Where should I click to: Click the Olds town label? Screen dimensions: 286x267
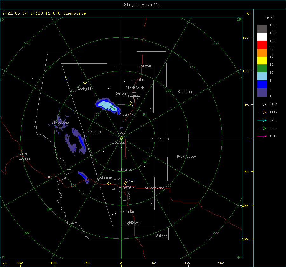pyautogui.click(x=121, y=132)
